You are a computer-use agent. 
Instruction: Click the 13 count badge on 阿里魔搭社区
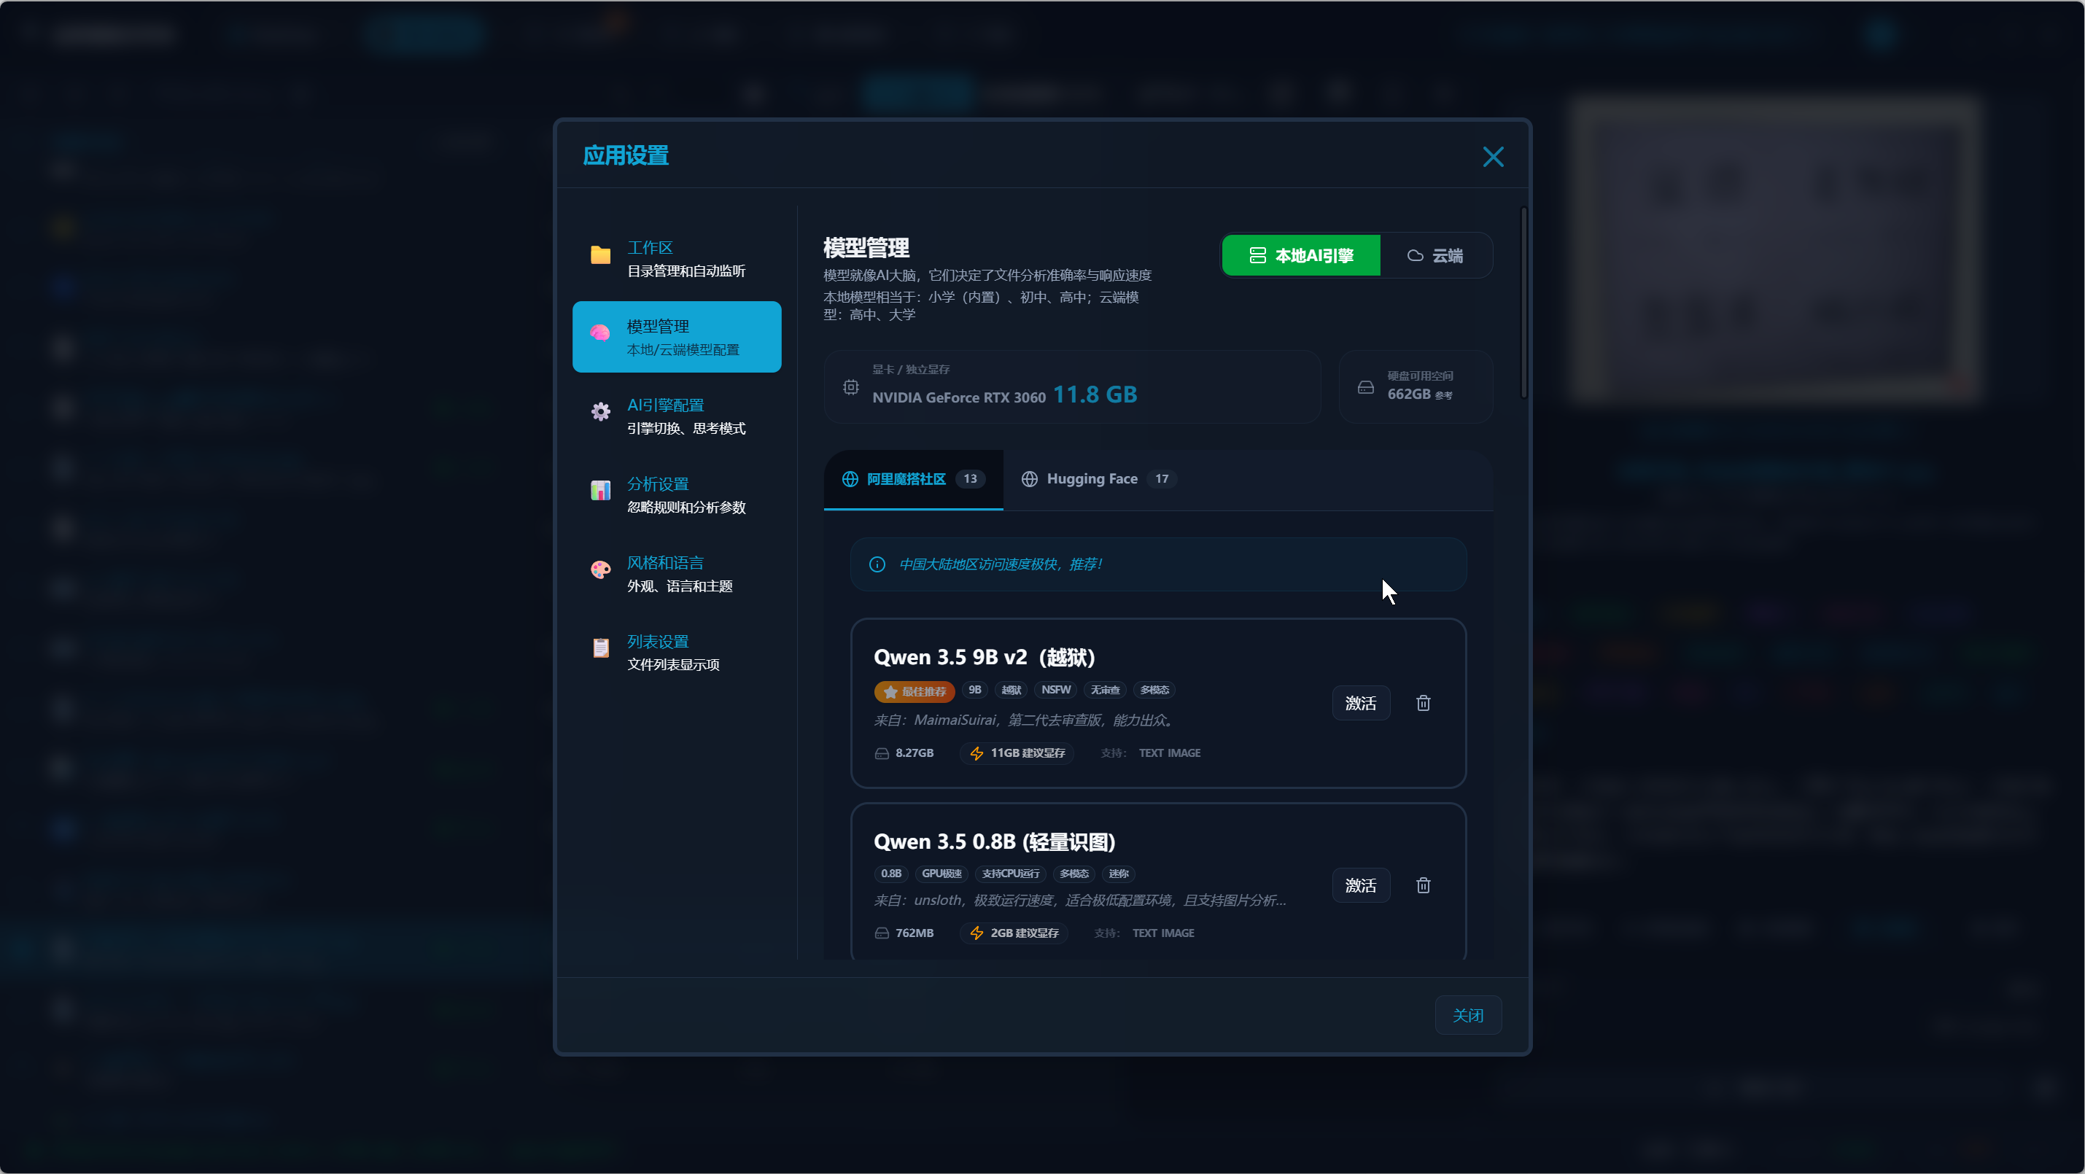tap(970, 480)
